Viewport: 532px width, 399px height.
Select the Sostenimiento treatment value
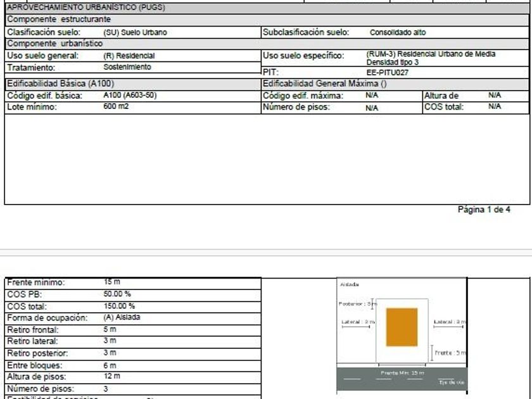tap(127, 67)
